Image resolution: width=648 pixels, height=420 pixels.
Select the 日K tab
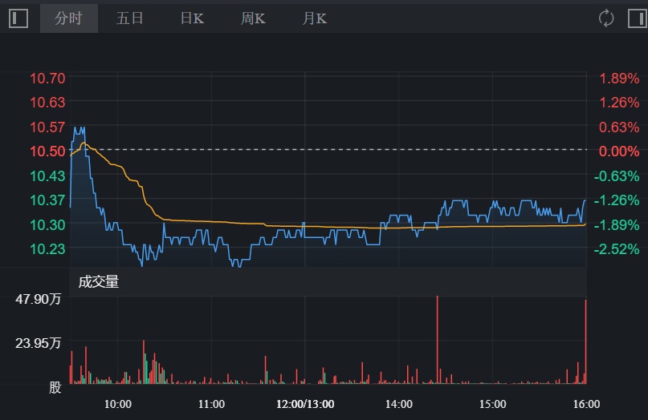click(x=192, y=18)
